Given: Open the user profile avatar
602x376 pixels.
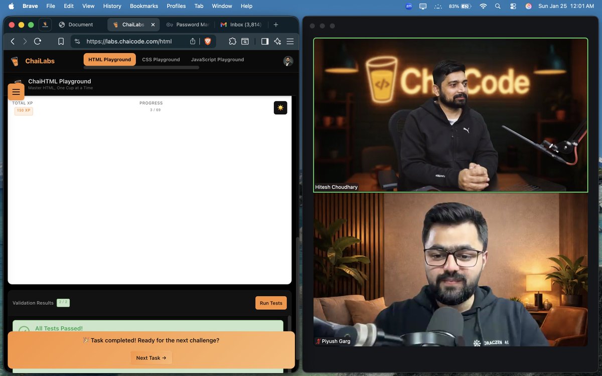Looking at the screenshot, I should (x=288, y=61).
